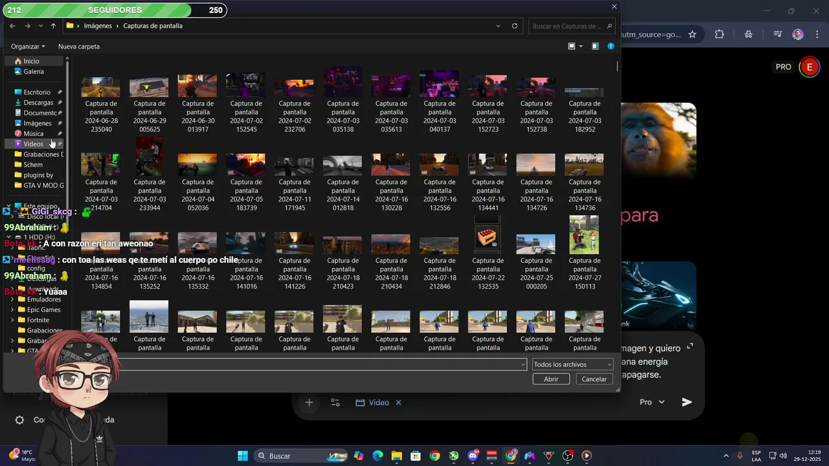Open File Explorer from the taskbar
The image size is (829, 466).
(396, 456)
